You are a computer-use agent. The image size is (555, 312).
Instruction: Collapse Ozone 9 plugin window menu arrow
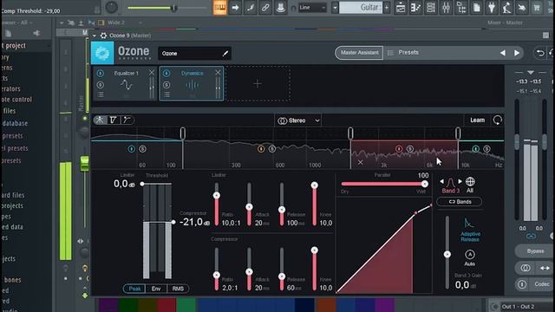pos(95,36)
